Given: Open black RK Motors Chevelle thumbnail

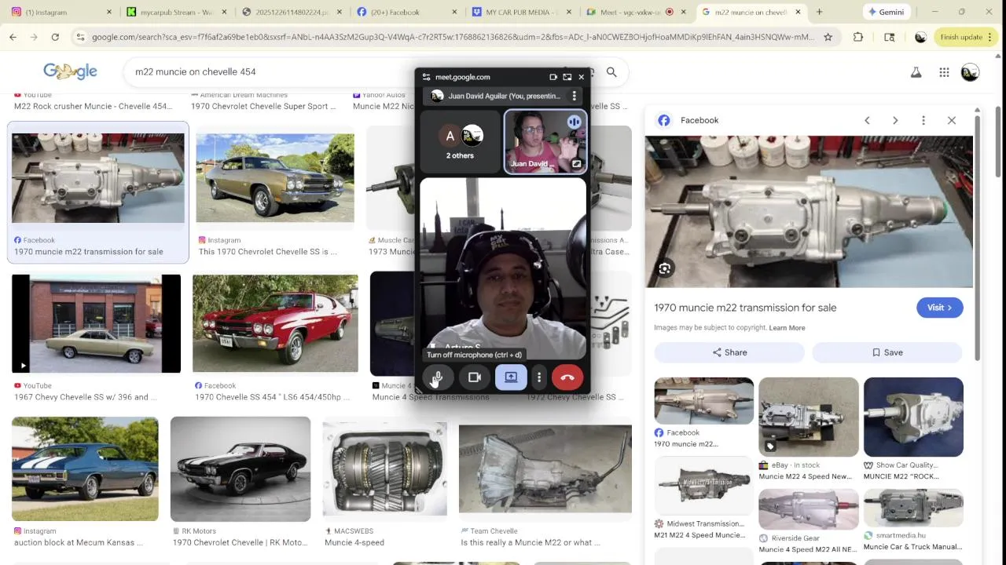Looking at the screenshot, I should point(240,468).
